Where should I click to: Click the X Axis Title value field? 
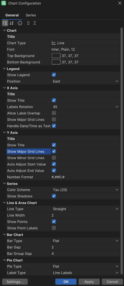85,94
